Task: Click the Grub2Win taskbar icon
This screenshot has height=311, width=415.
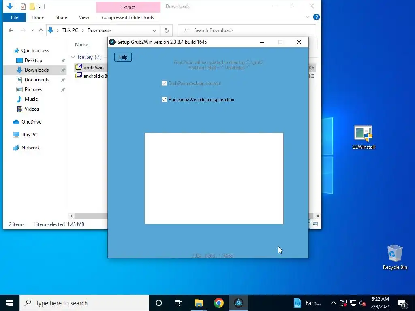Action: [x=238, y=303]
